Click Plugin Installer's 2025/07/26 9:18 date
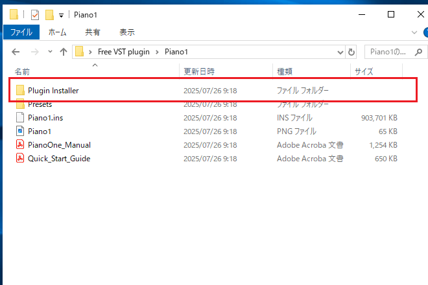428x285 pixels. (210, 91)
